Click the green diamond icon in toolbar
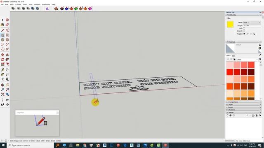The width and height of the screenshot is (264, 148). tap(76, 9)
